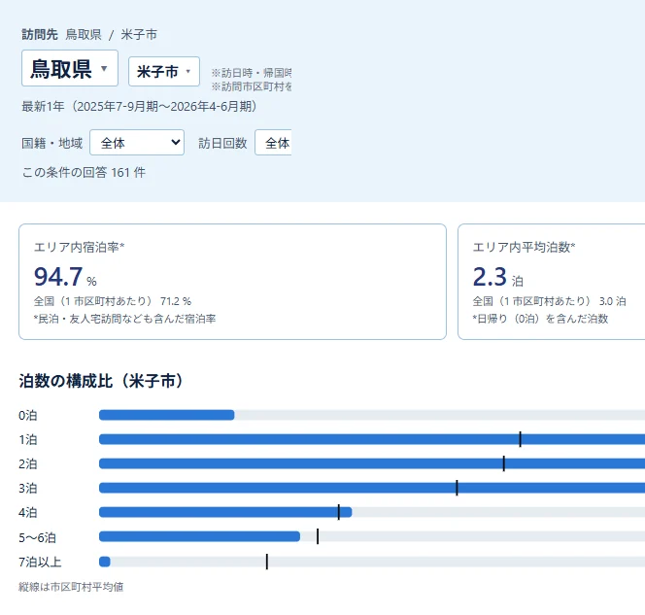Click the footnote about 日帰り（0泊）
The image size is (645, 615).
[x=540, y=319]
